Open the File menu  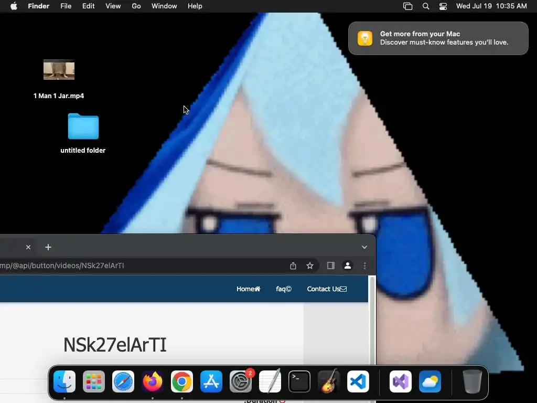[66, 6]
